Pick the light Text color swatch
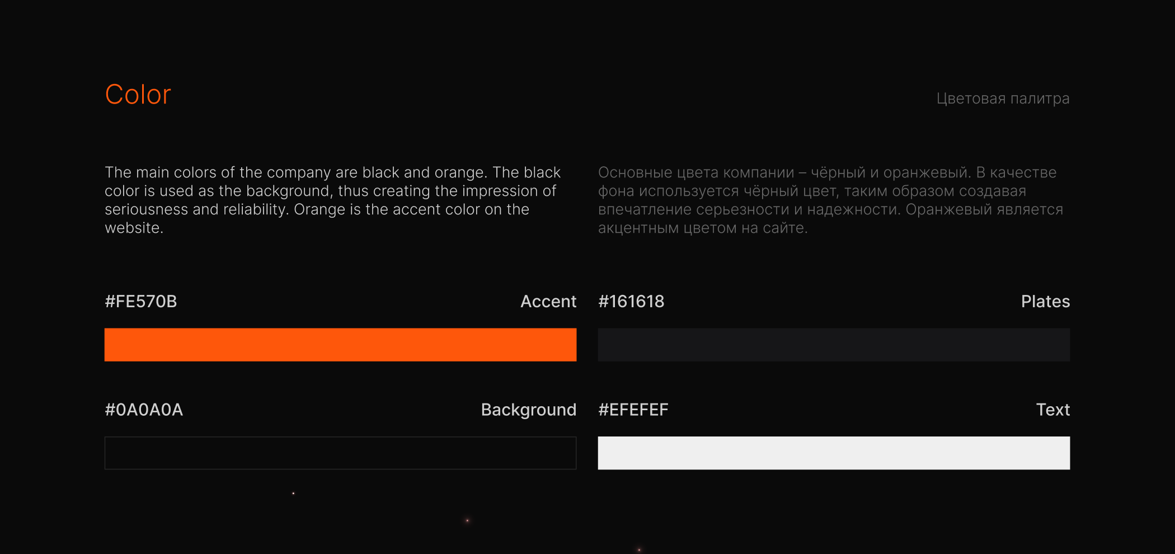This screenshot has width=1175, height=554. tap(834, 453)
